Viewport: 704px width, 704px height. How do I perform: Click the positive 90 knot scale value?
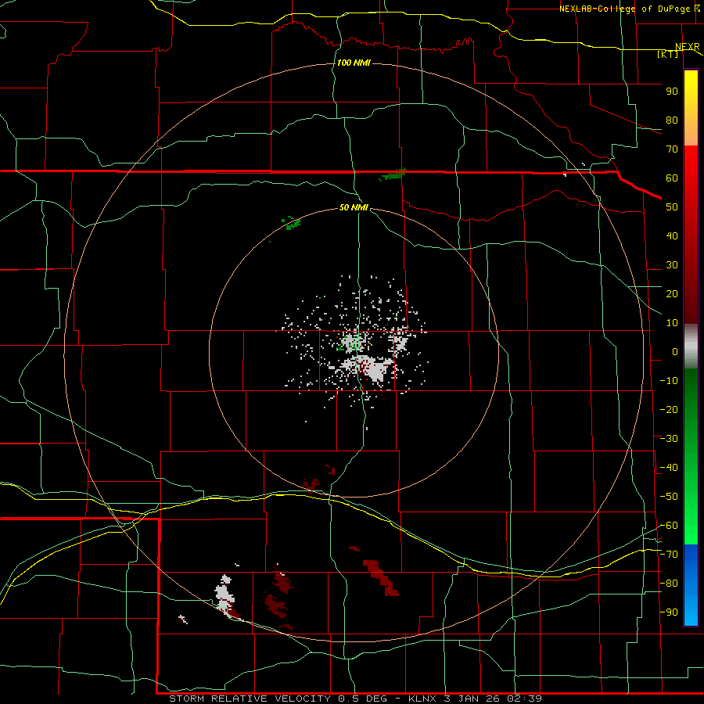pyautogui.click(x=672, y=92)
